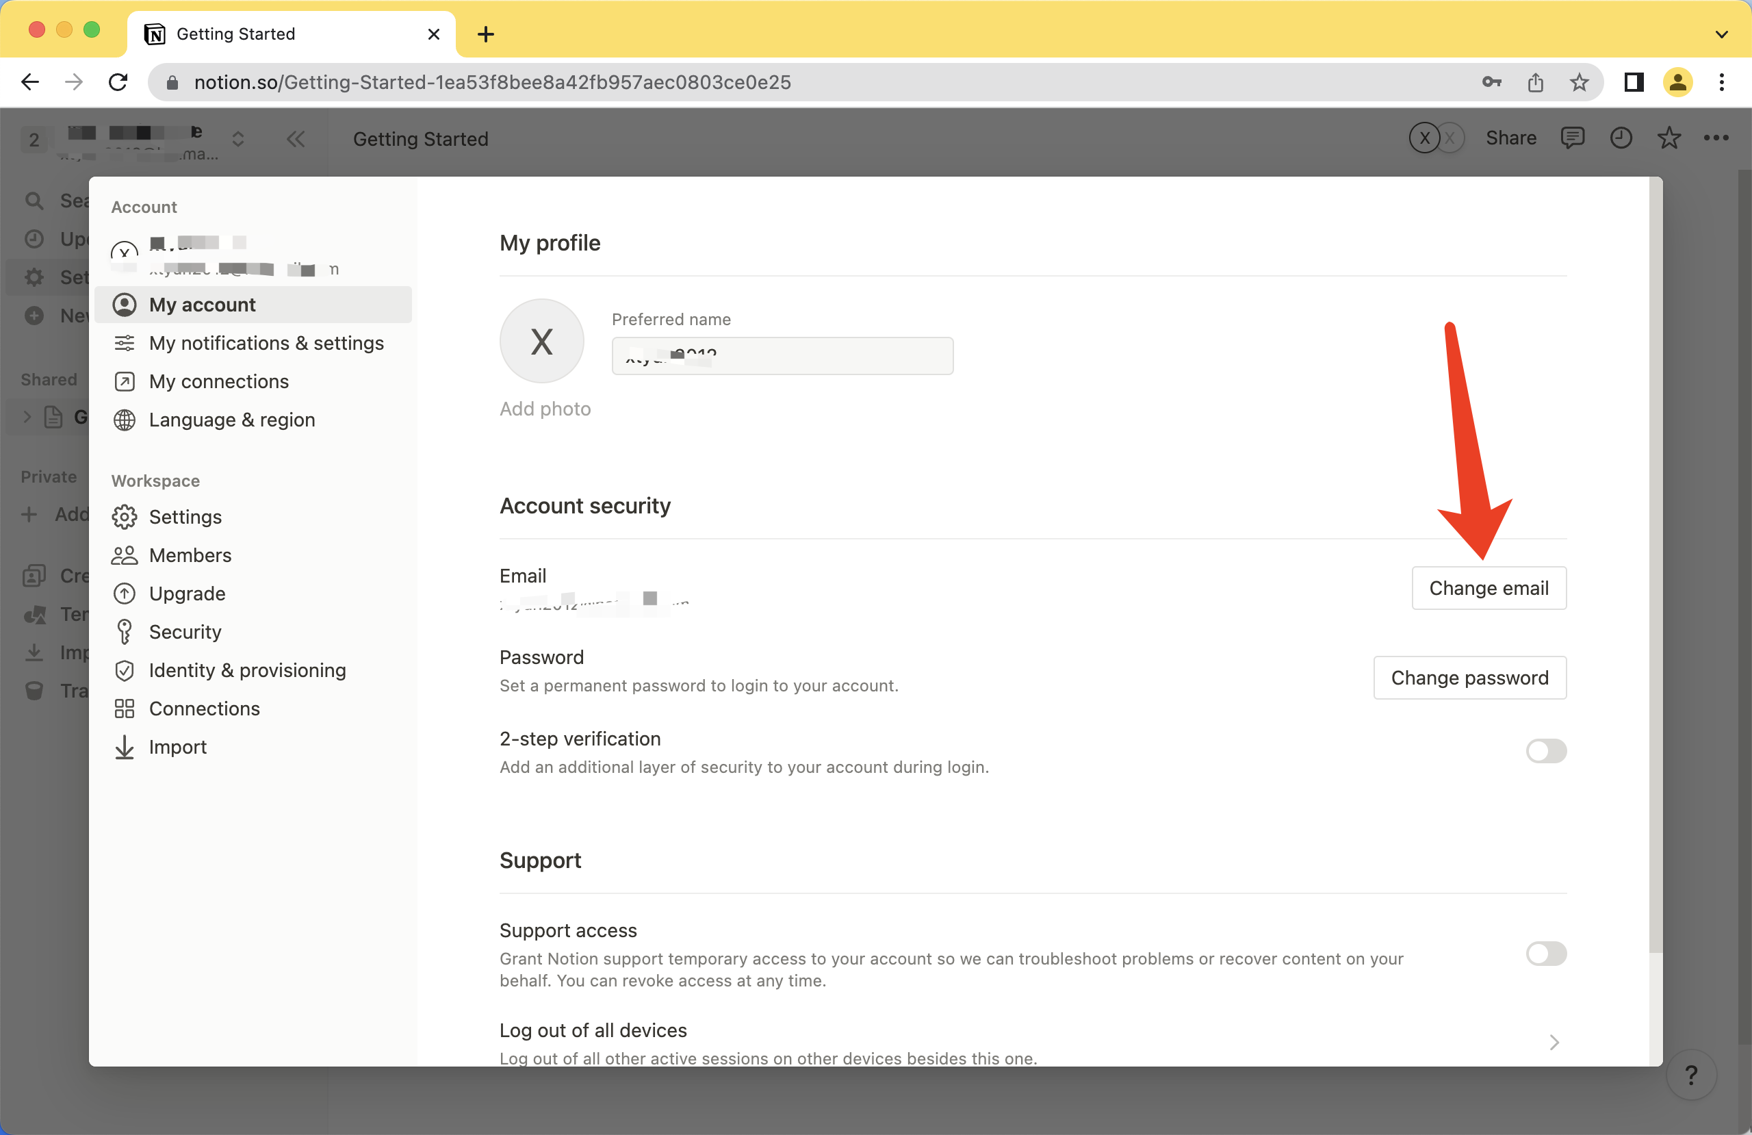Screen dimensions: 1752x1135
Task: Click the saved passwords key icon
Action: (1491, 83)
